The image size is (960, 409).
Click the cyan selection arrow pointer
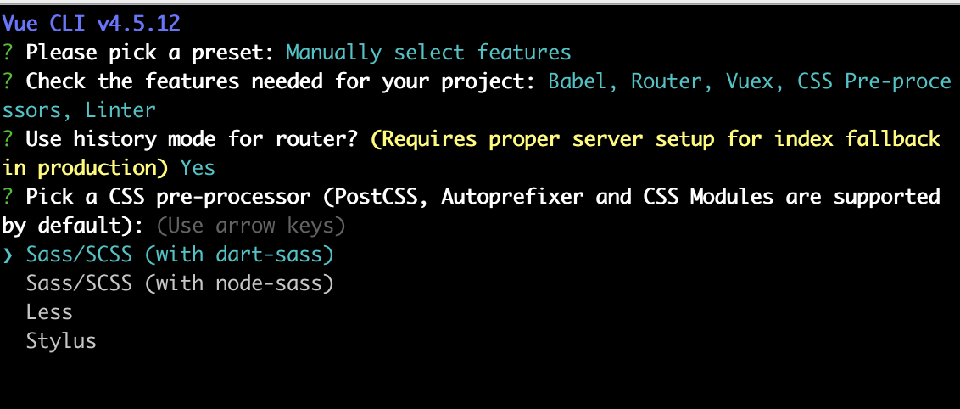pyautogui.click(x=8, y=255)
